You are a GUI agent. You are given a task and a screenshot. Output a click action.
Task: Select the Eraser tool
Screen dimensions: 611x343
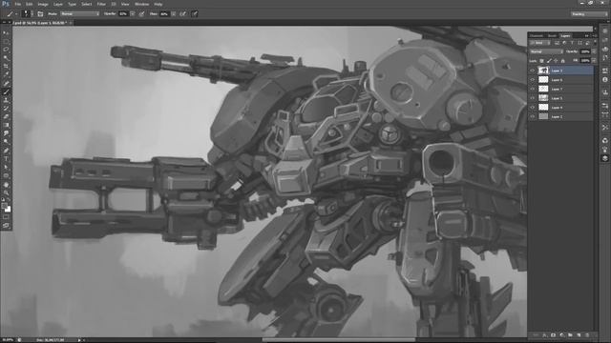[6, 116]
